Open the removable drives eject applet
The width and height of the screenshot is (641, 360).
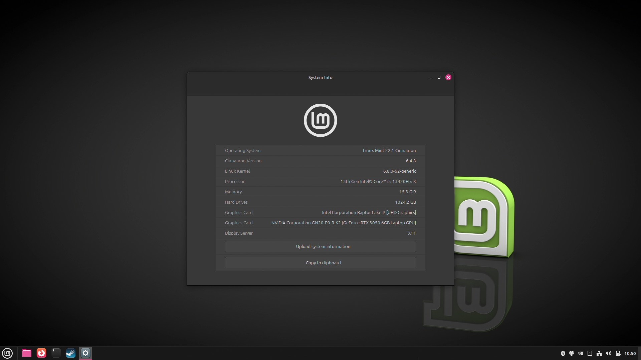(590, 353)
